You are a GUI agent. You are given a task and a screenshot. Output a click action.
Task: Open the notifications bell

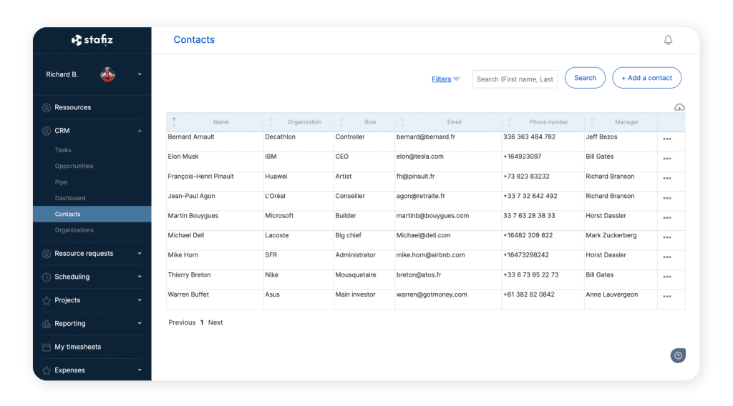click(x=668, y=40)
